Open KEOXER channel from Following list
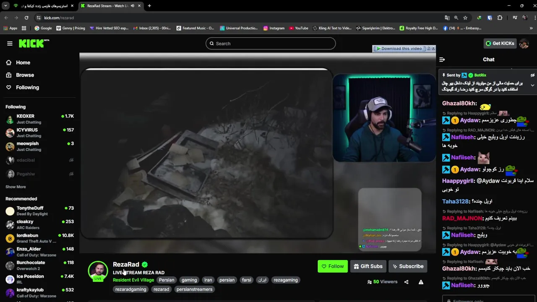Screen dimensions: 537x302 (39, 119)
